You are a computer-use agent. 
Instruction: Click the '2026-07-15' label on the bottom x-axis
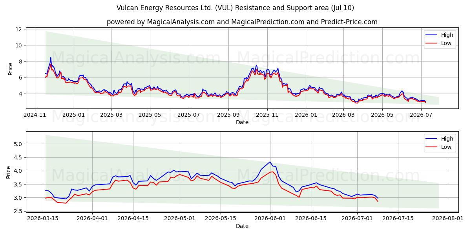398,219
